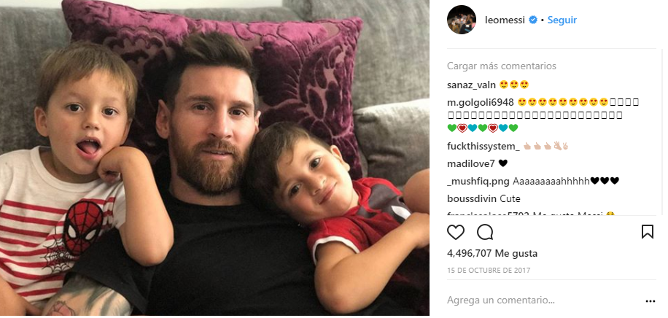Open comments via speech bubble icon

(485, 232)
